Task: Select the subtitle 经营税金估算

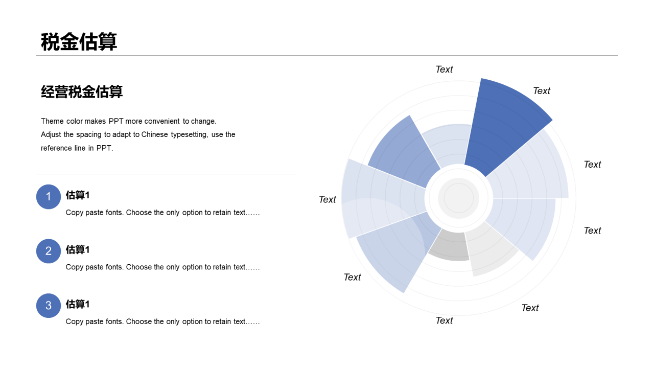Action: 82,92
